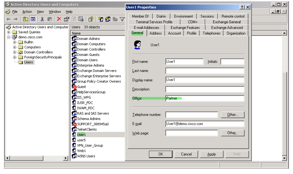Open the E-mail Addresses tab

pyautogui.click(x=146, y=28)
